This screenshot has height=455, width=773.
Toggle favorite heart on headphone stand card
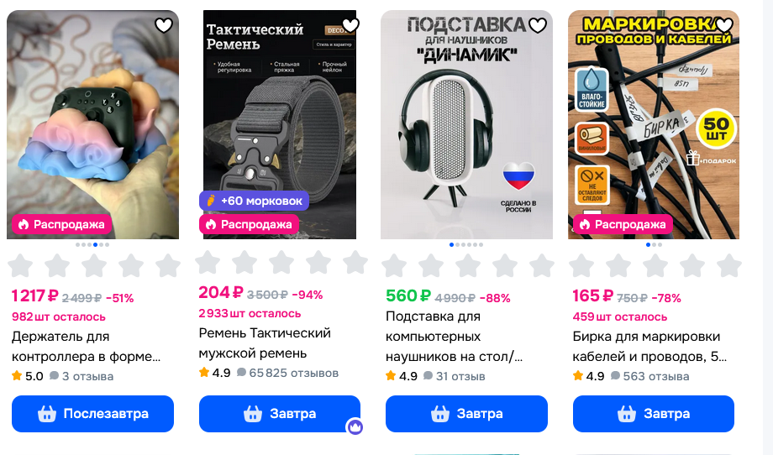538,25
